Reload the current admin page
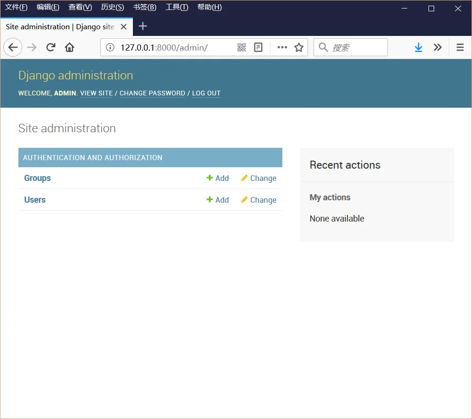 pyautogui.click(x=51, y=47)
